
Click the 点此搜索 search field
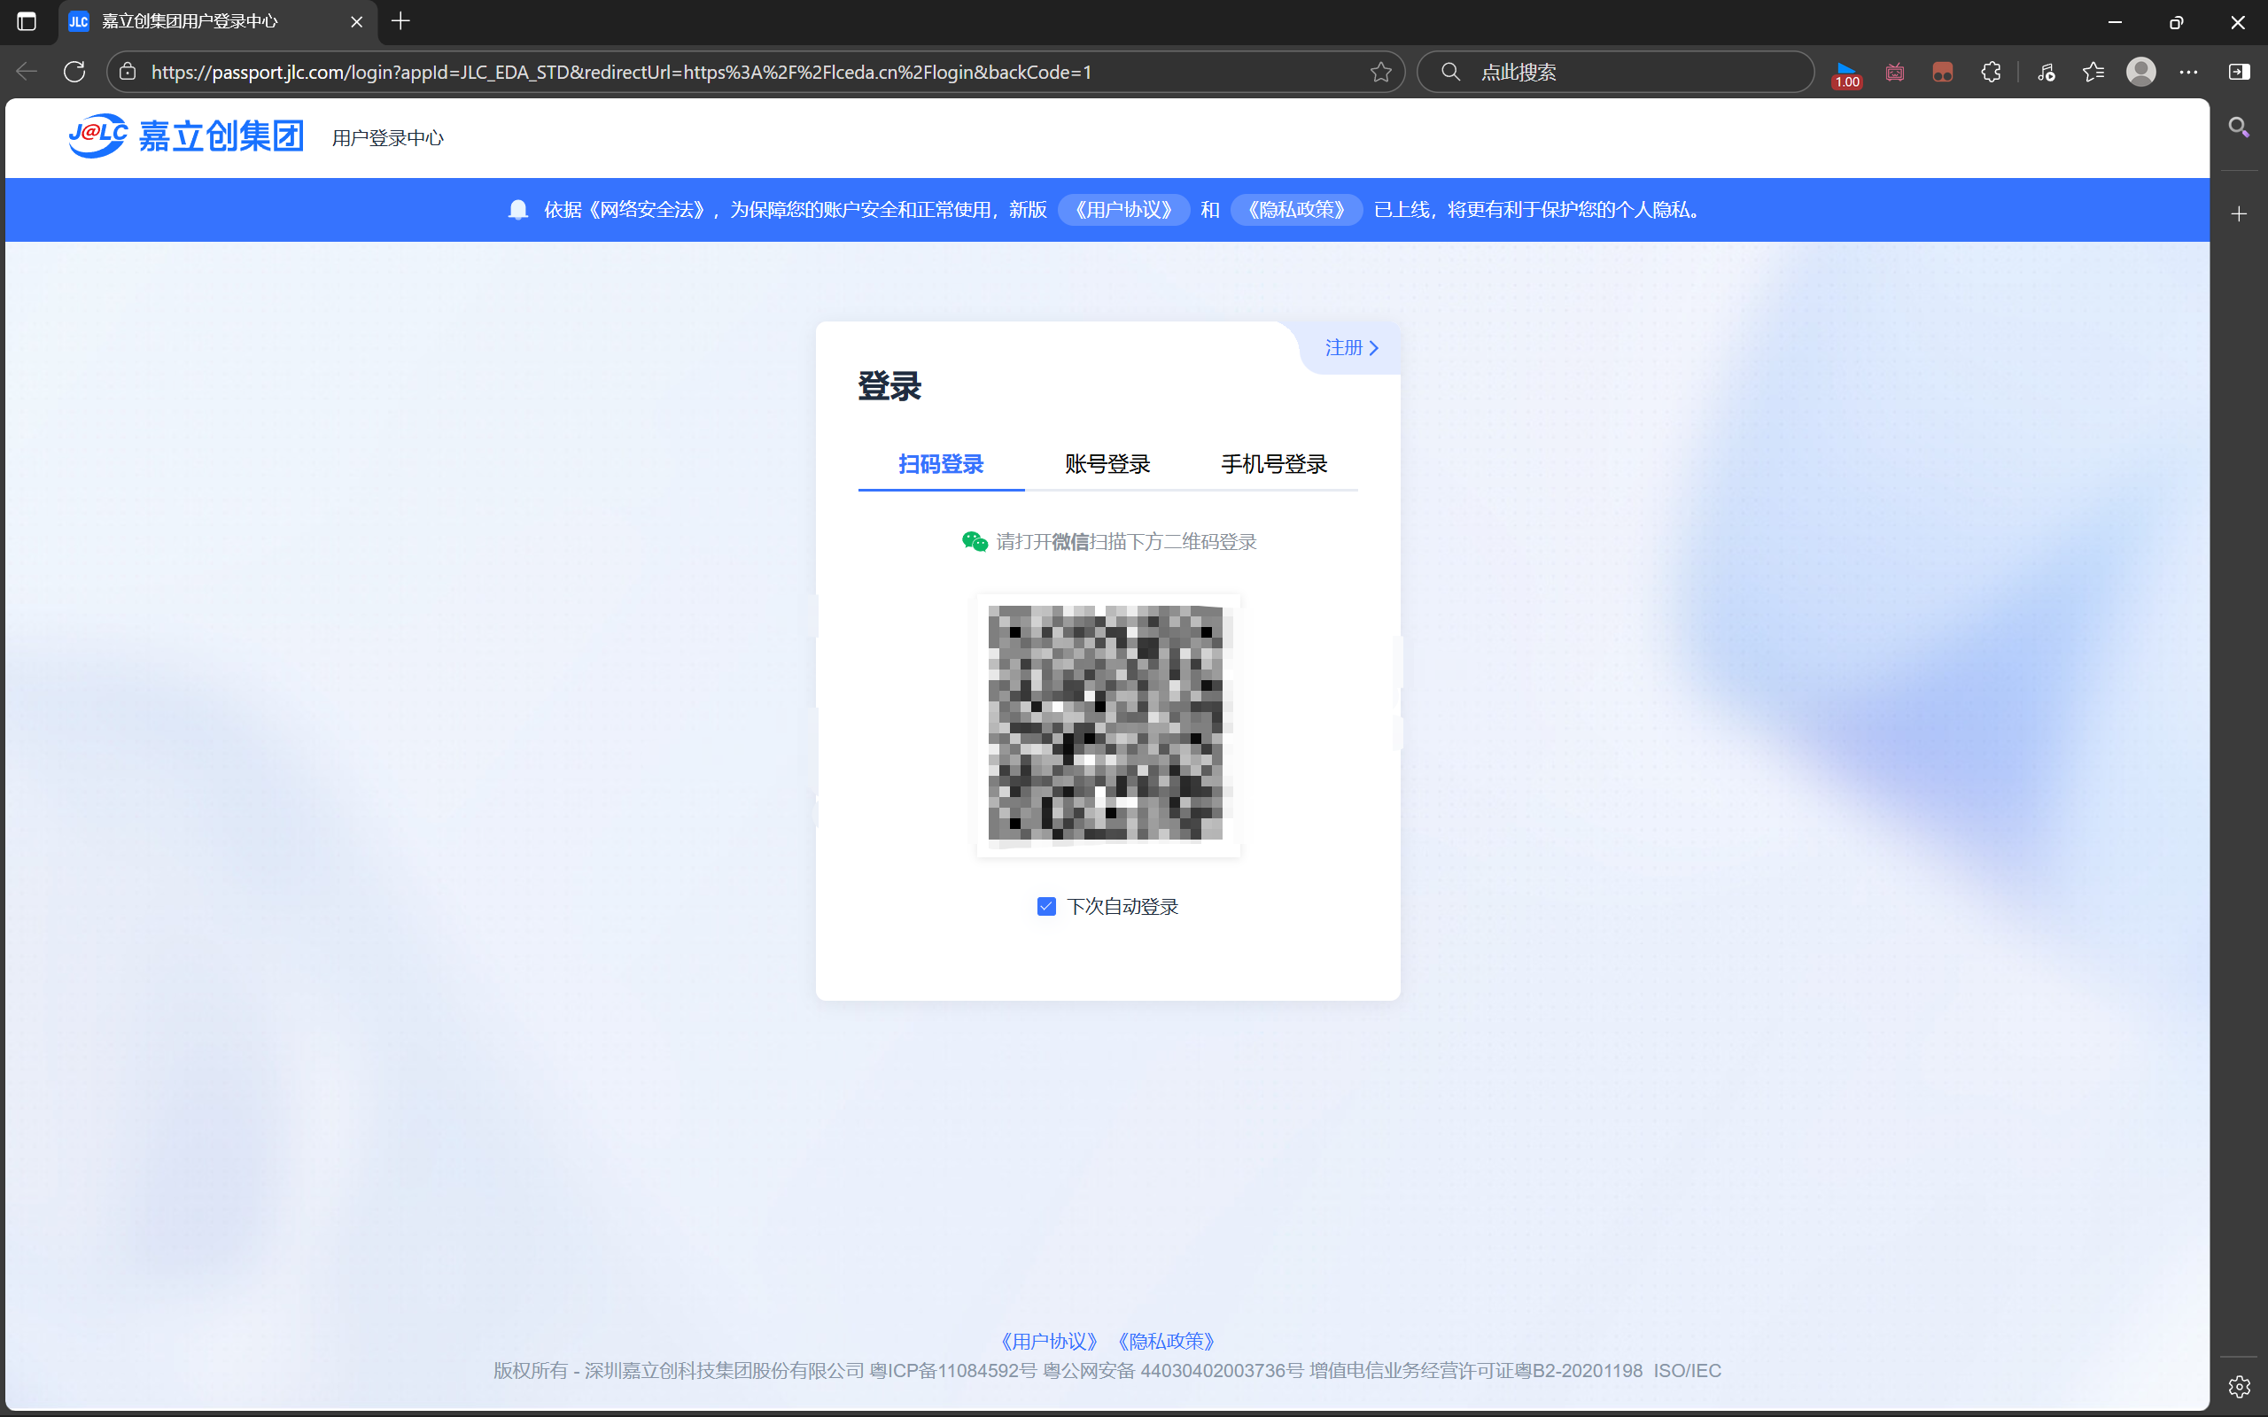click(1615, 71)
